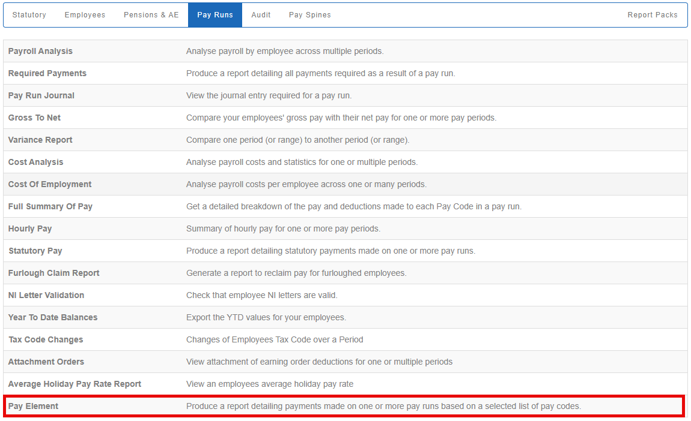The image size is (691, 421).
Task: Open Average Holiday Pay Rate Report
Action: [x=75, y=384]
